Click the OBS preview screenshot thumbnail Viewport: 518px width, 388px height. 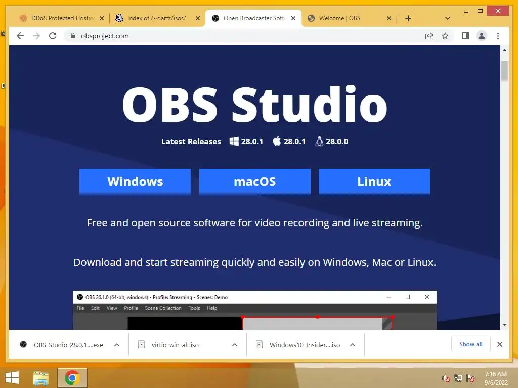coord(255,311)
